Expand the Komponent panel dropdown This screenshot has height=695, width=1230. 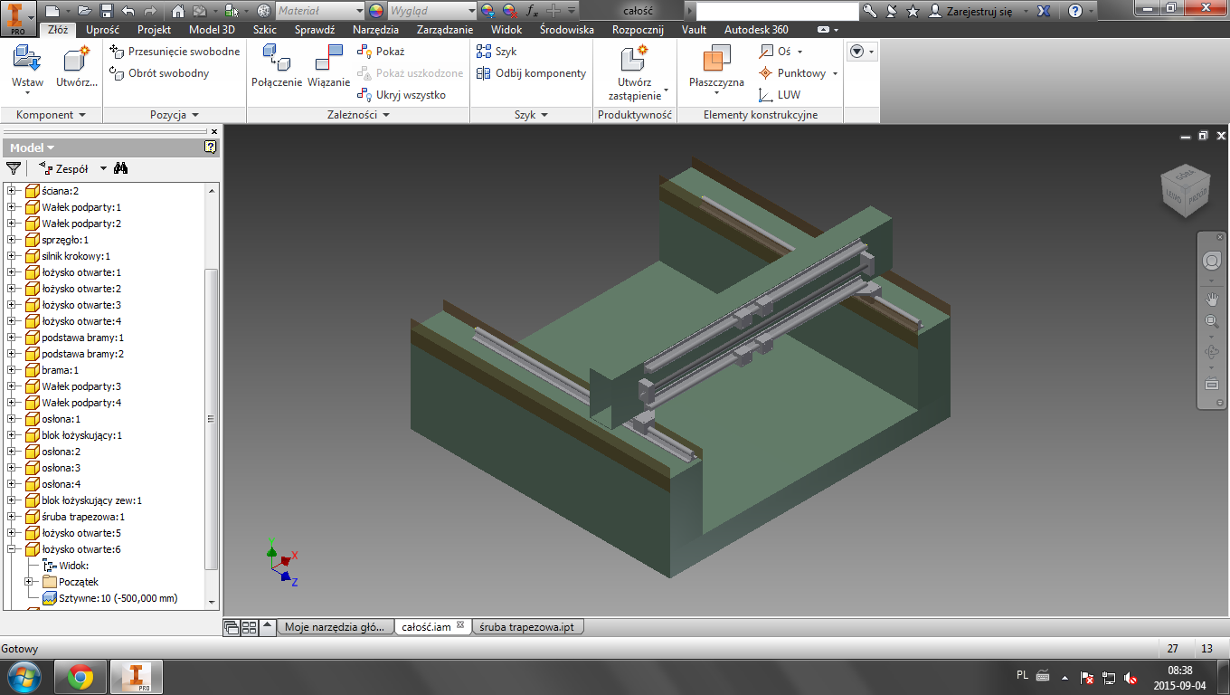click(x=52, y=115)
